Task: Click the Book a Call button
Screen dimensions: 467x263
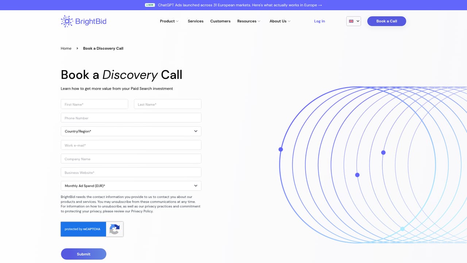Action: pyautogui.click(x=387, y=21)
